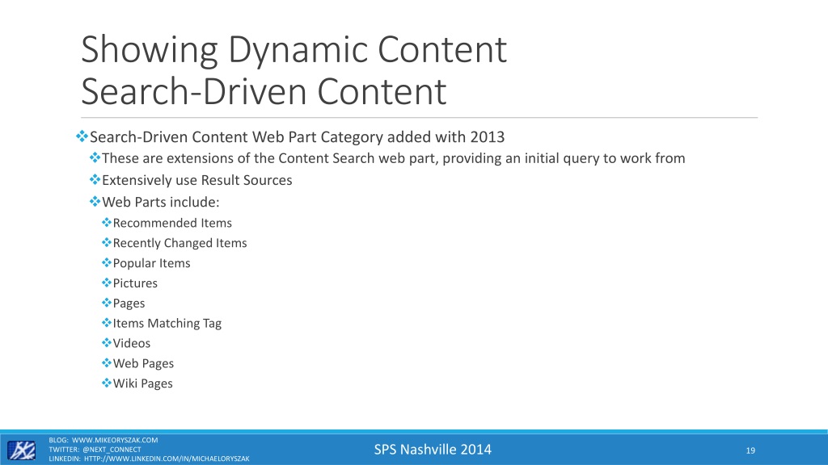Click slide number 19 in footer
The height and width of the screenshot is (465, 828).
750,450
